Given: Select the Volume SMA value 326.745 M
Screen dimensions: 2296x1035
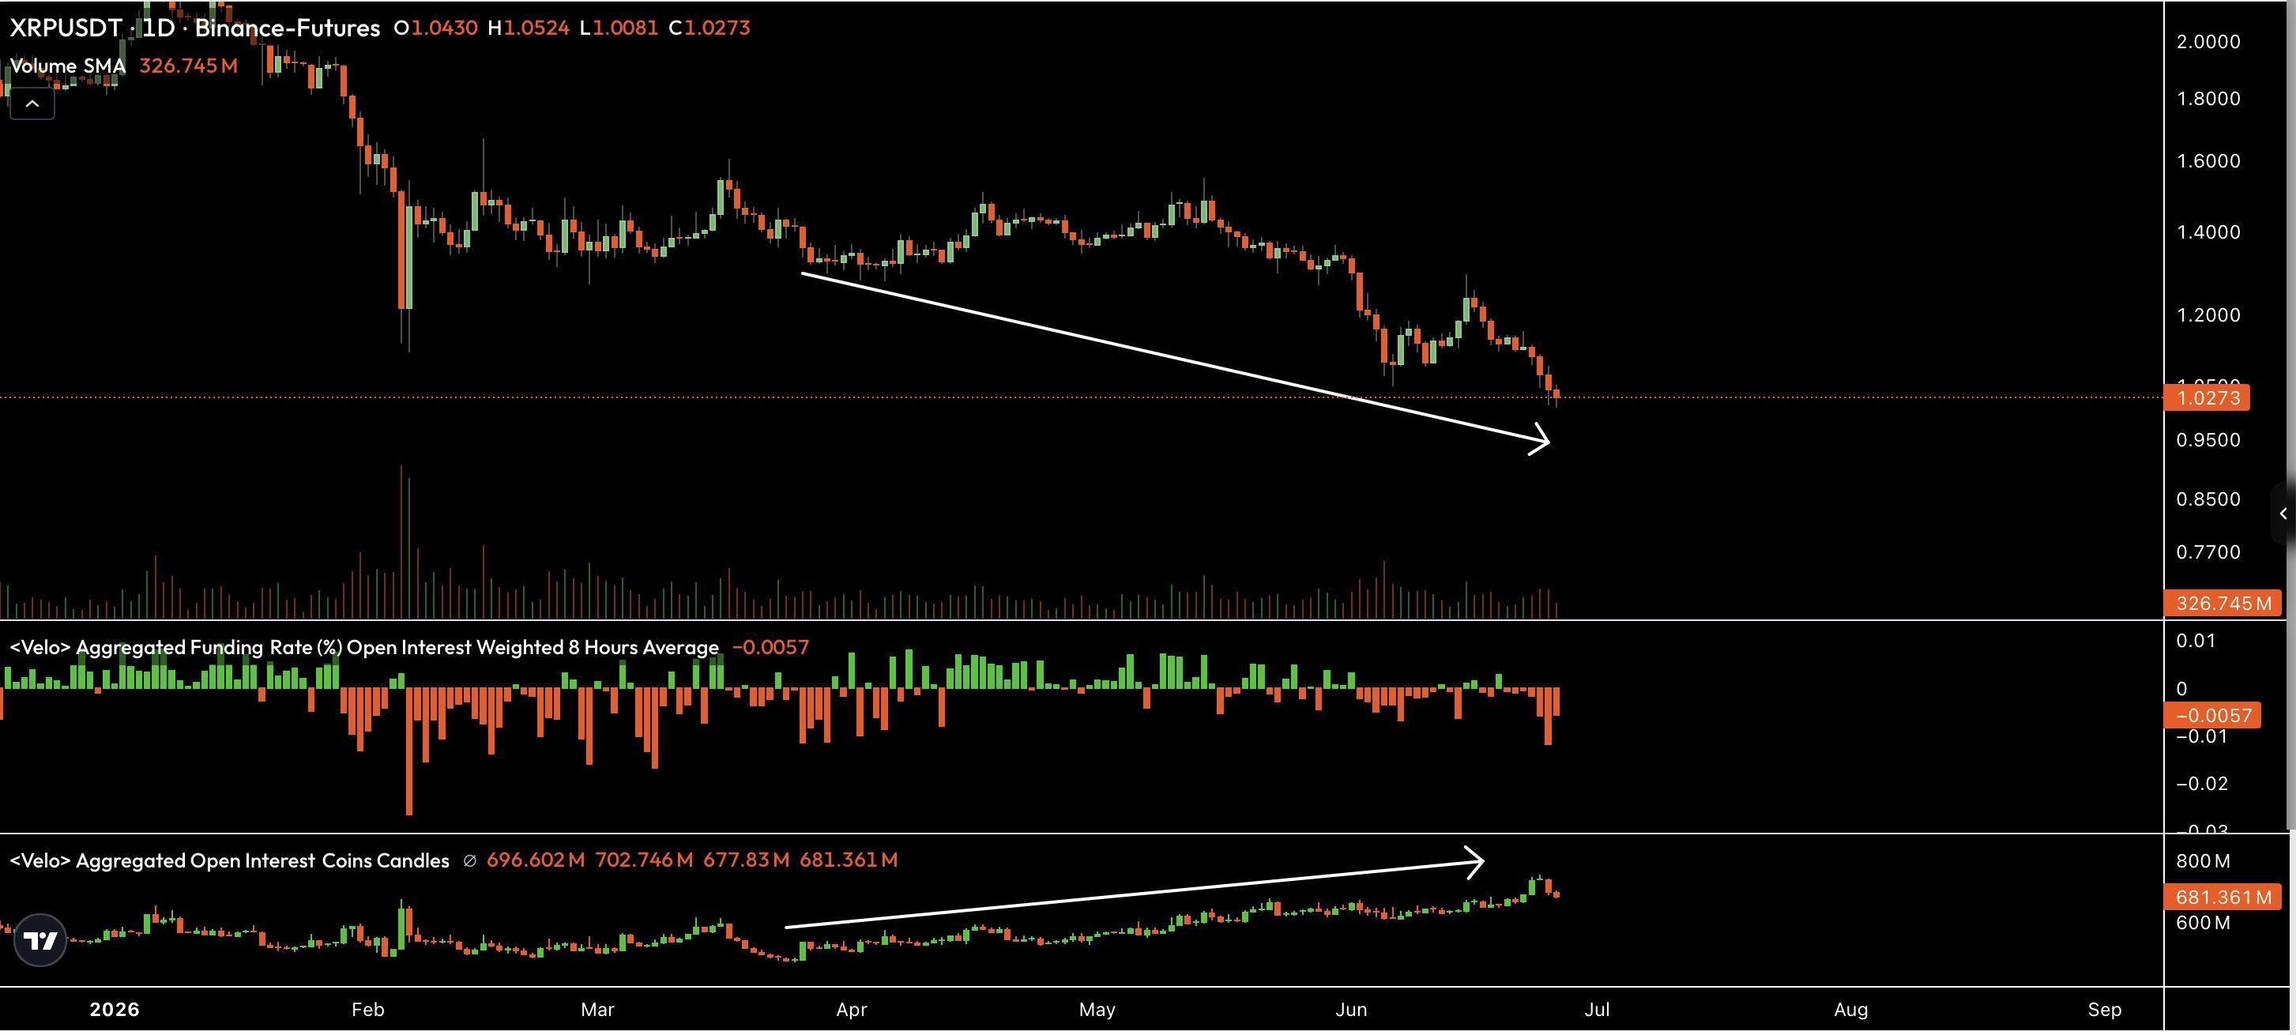Looking at the screenshot, I should point(189,66).
